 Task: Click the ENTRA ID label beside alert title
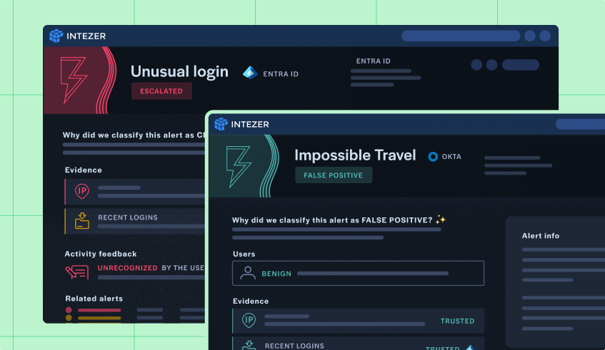281,74
